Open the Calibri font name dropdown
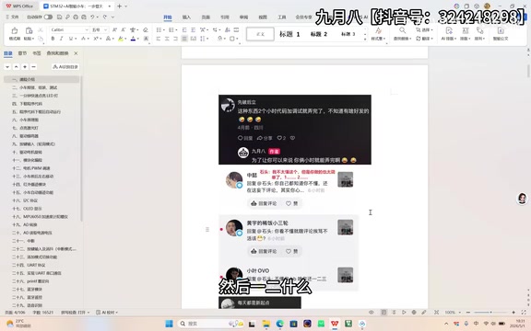 click(x=69, y=29)
